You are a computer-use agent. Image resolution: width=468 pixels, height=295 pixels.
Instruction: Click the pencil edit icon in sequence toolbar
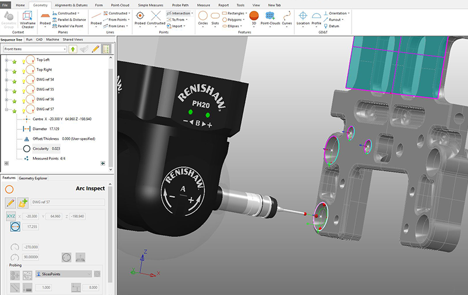pos(95,49)
